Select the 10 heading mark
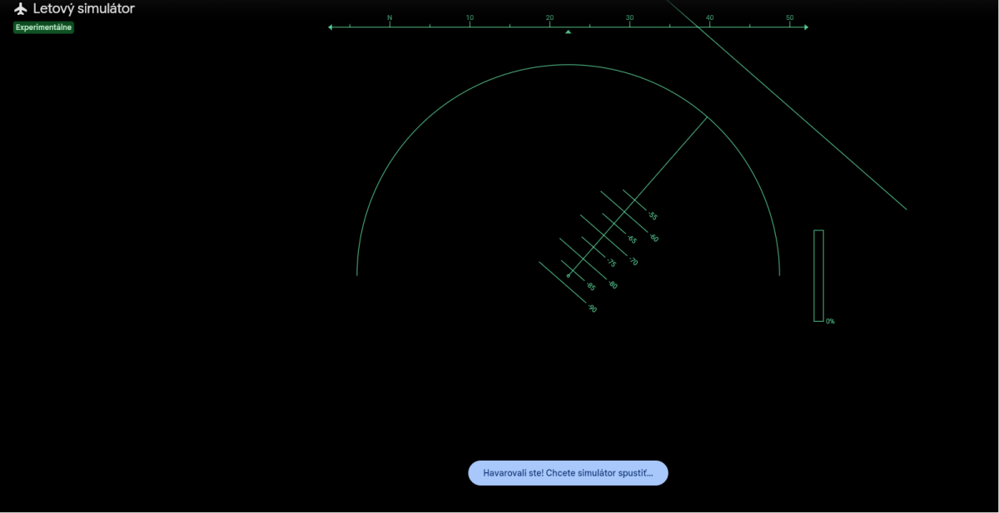The height and width of the screenshot is (513, 999). pos(470,17)
